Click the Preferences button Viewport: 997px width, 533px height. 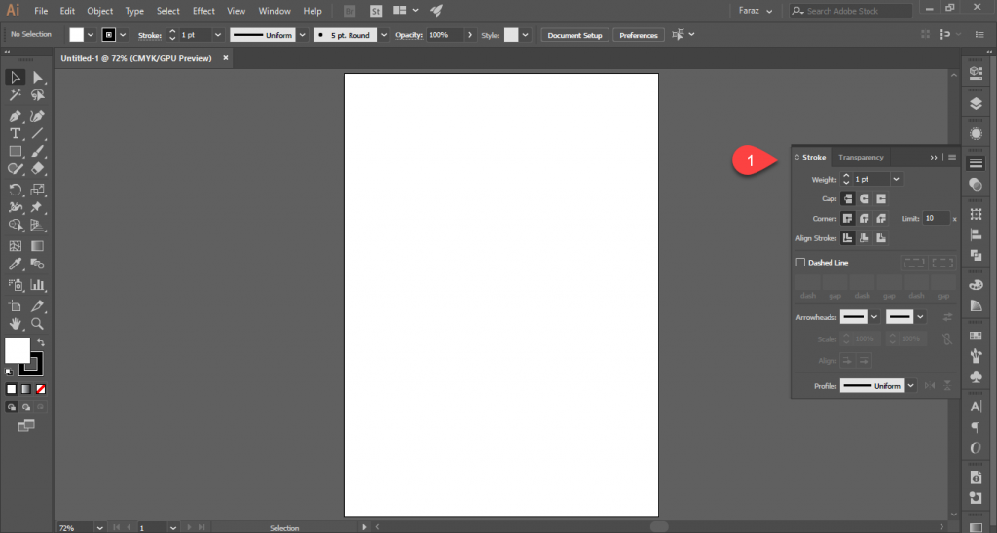639,35
